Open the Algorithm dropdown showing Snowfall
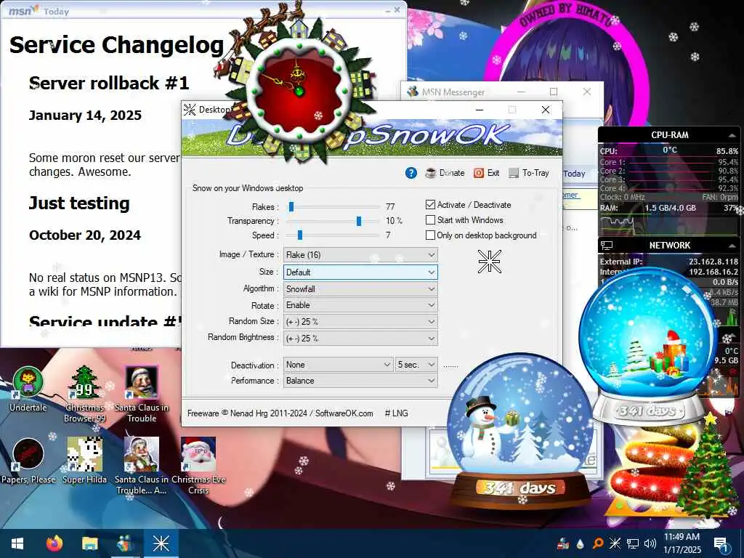This screenshot has width=744, height=558. point(360,289)
